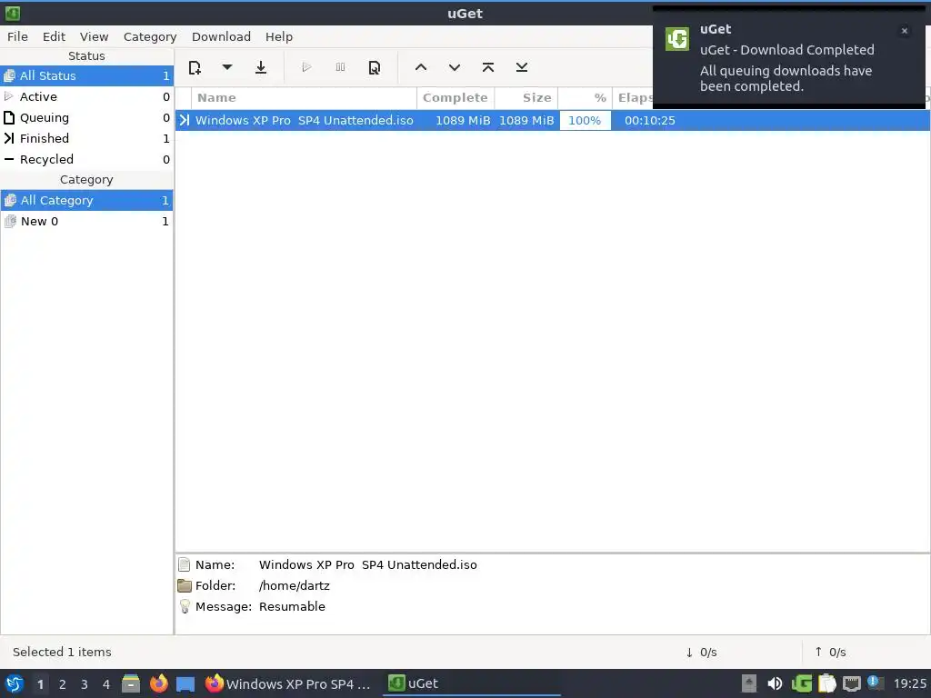Select the New 0 category

pyautogui.click(x=86, y=222)
